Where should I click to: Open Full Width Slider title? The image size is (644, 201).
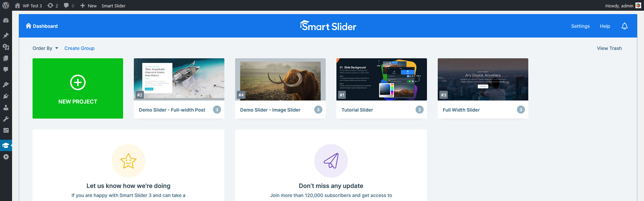pos(461,110)
